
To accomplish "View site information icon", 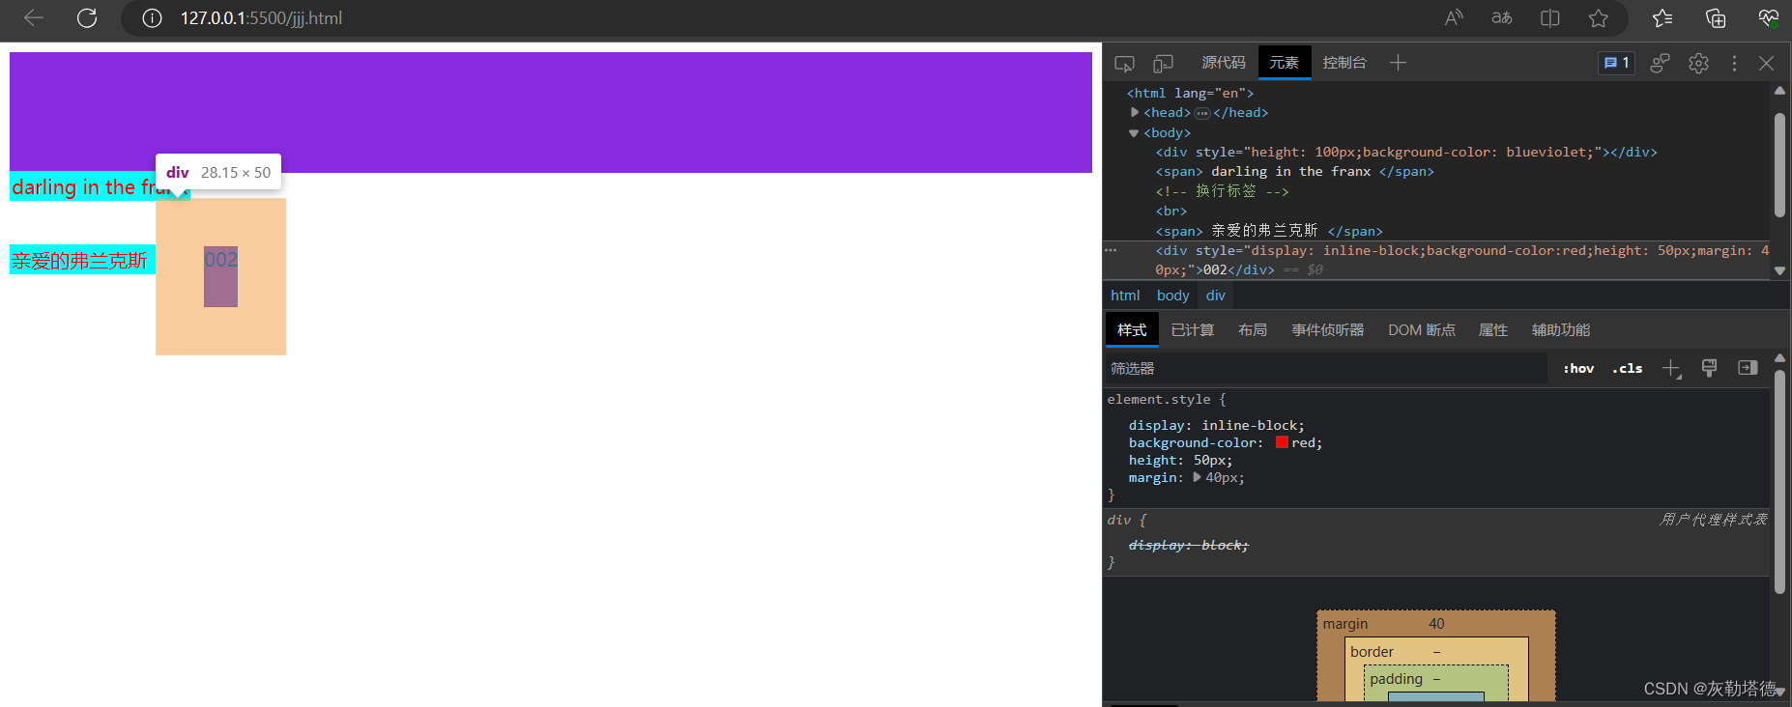I will point(152,18).
